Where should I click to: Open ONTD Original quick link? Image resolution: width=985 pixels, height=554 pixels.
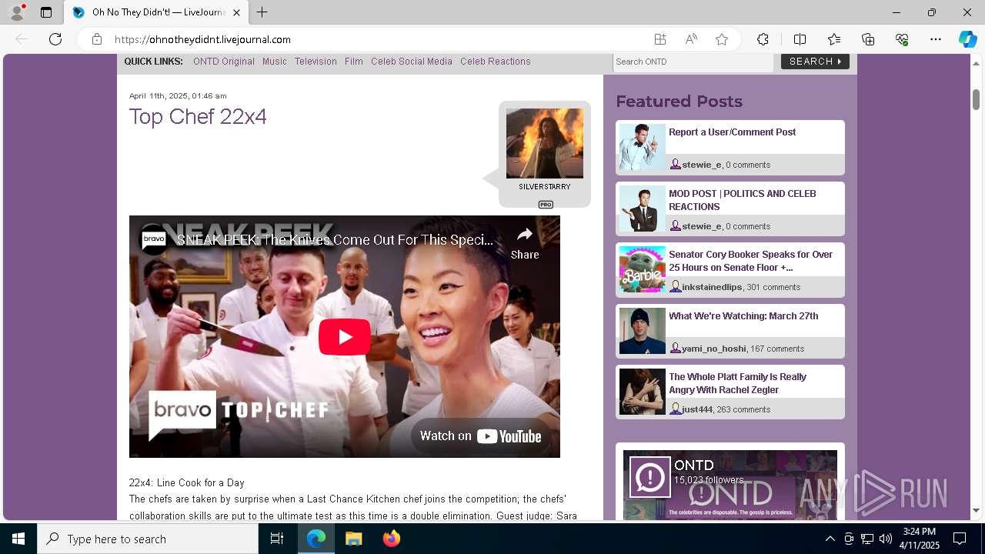(x=224, y=62)
